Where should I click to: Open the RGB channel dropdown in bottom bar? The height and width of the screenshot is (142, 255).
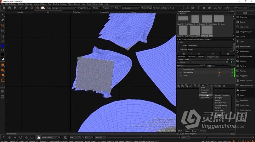[x=75, y=137]
